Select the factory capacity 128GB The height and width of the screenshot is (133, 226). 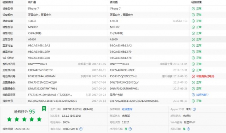click(x=32, y=21)
